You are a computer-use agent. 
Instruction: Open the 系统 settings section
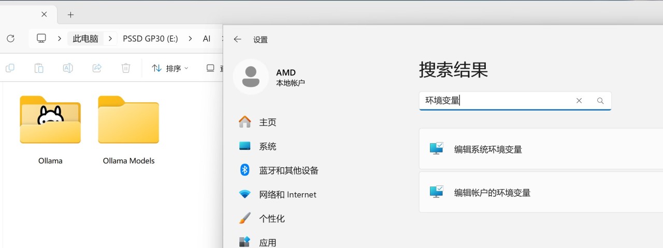267,146
